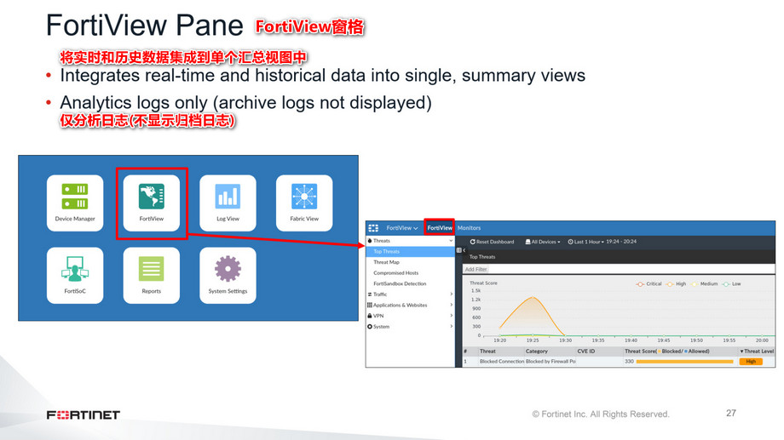Click the High threat level badge
784x440 pixels.
751,362
